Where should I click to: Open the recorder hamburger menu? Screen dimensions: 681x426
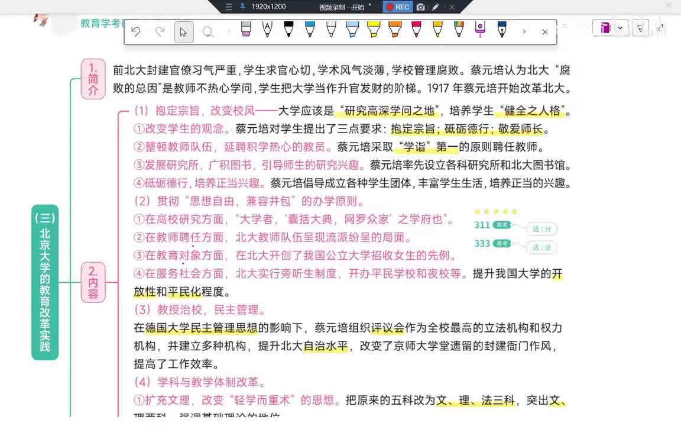point(228,7)
